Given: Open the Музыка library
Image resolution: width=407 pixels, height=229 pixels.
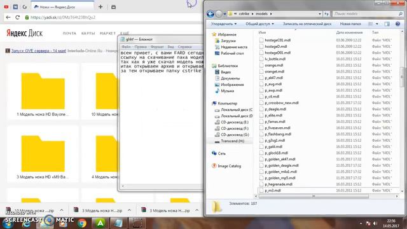Looking at the screenshot, I should coord(227,91).
